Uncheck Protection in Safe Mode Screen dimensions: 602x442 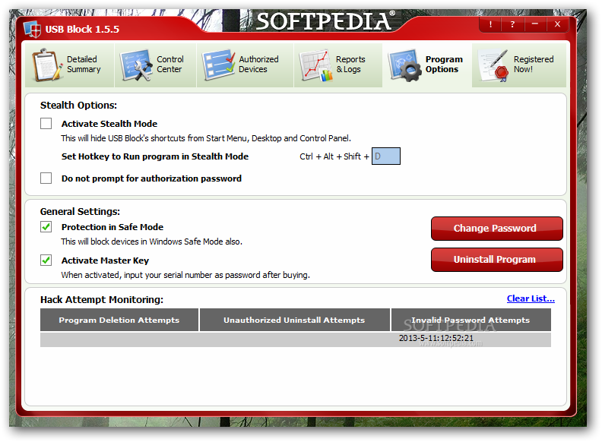pos(46,227)
